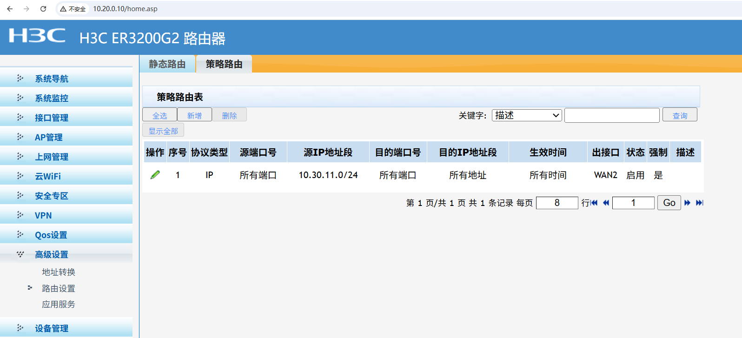Go to first page pagination icon
The height and width of the screenshot is (338, 742).
[594, 203]
